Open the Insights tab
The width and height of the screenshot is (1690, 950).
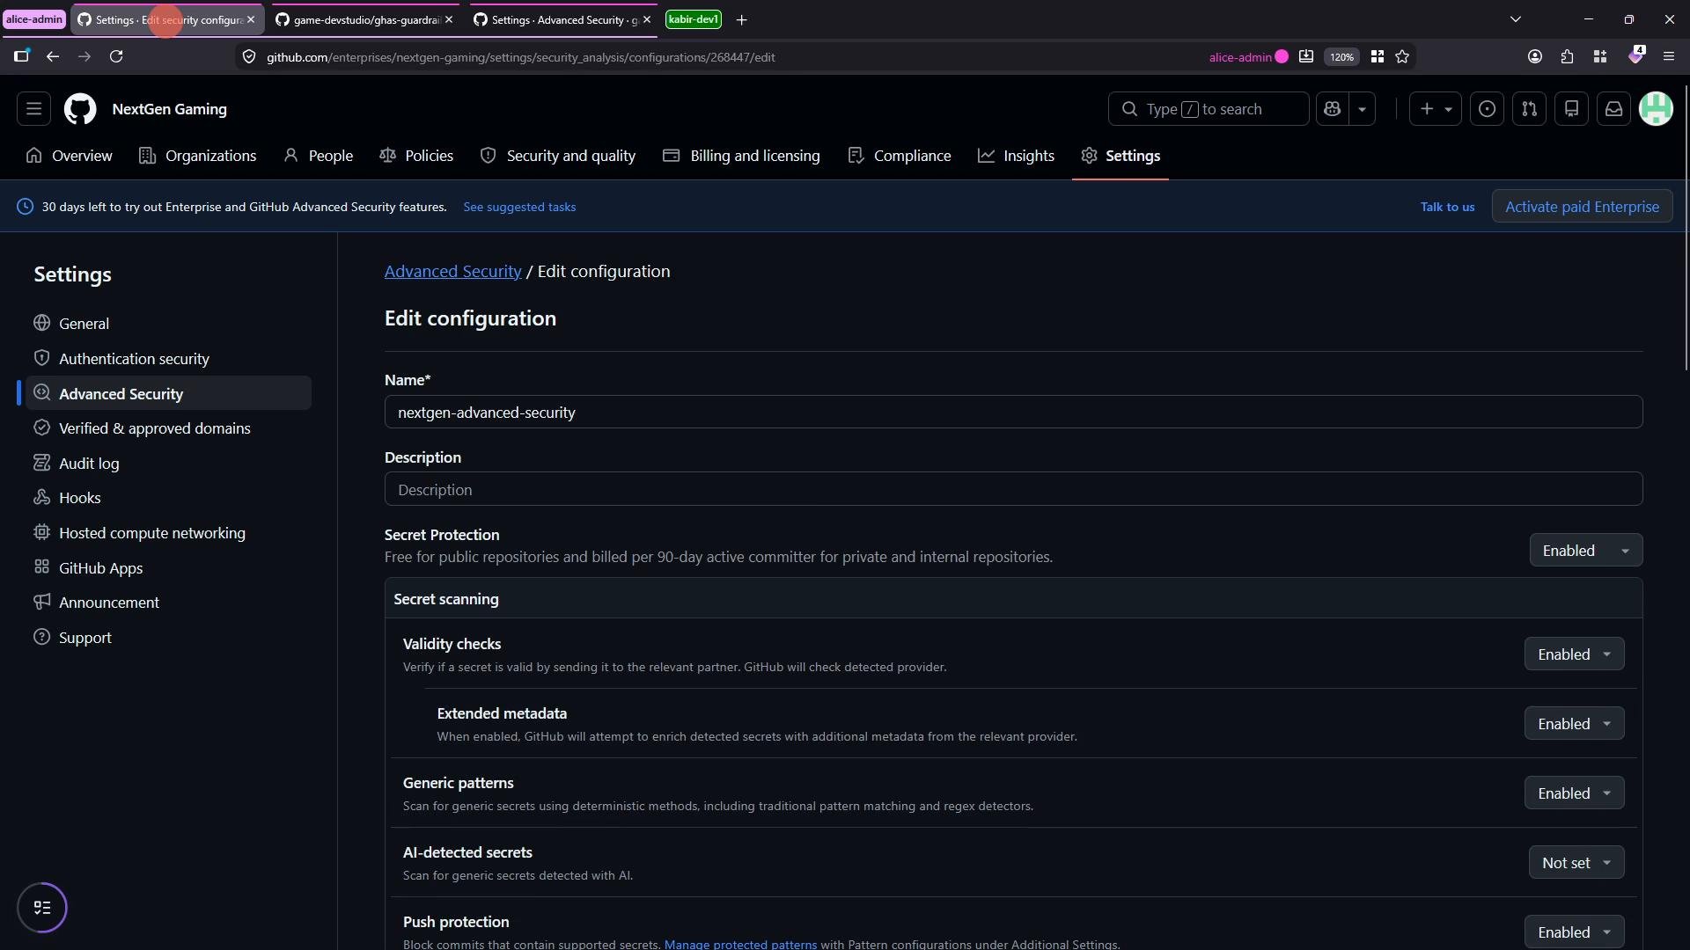point(1016,156)
